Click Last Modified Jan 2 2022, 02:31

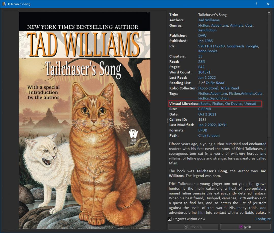tap(212, 125)
